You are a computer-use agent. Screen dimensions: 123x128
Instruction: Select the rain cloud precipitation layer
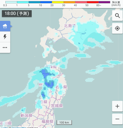5,26
